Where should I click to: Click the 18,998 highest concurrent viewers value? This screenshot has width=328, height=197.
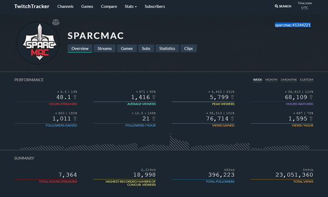(144, 175)
